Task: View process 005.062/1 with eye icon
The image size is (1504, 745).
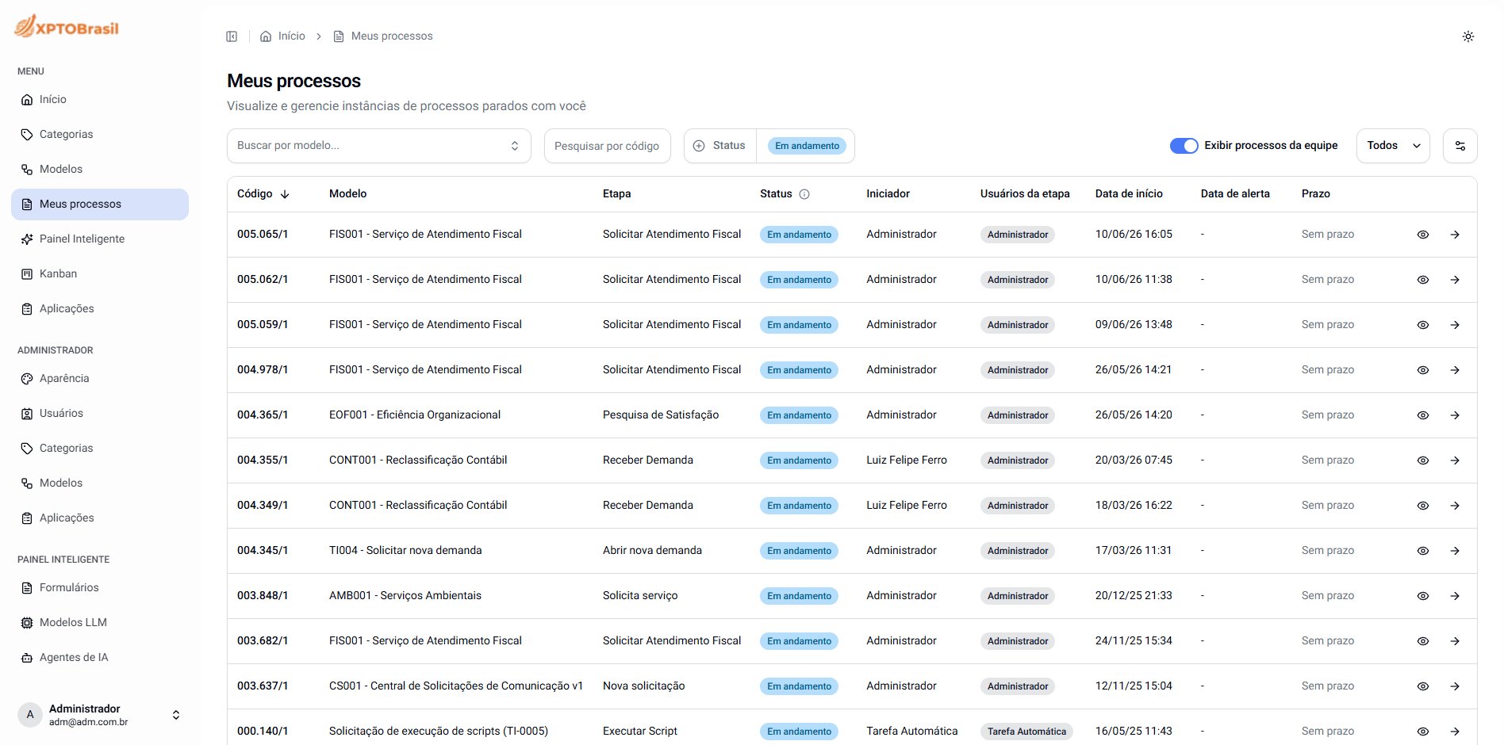Action: pyautogui.click(x=1423, y=280)
